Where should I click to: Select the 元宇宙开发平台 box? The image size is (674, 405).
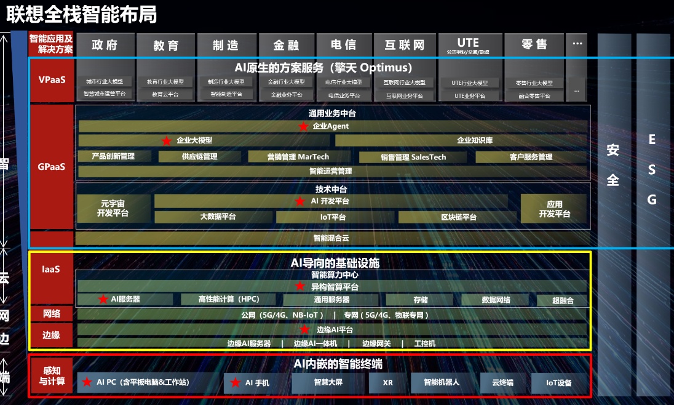114,208
